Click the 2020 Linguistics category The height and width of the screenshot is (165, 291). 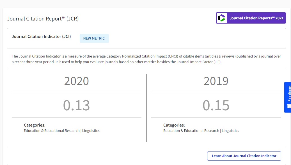91,131
